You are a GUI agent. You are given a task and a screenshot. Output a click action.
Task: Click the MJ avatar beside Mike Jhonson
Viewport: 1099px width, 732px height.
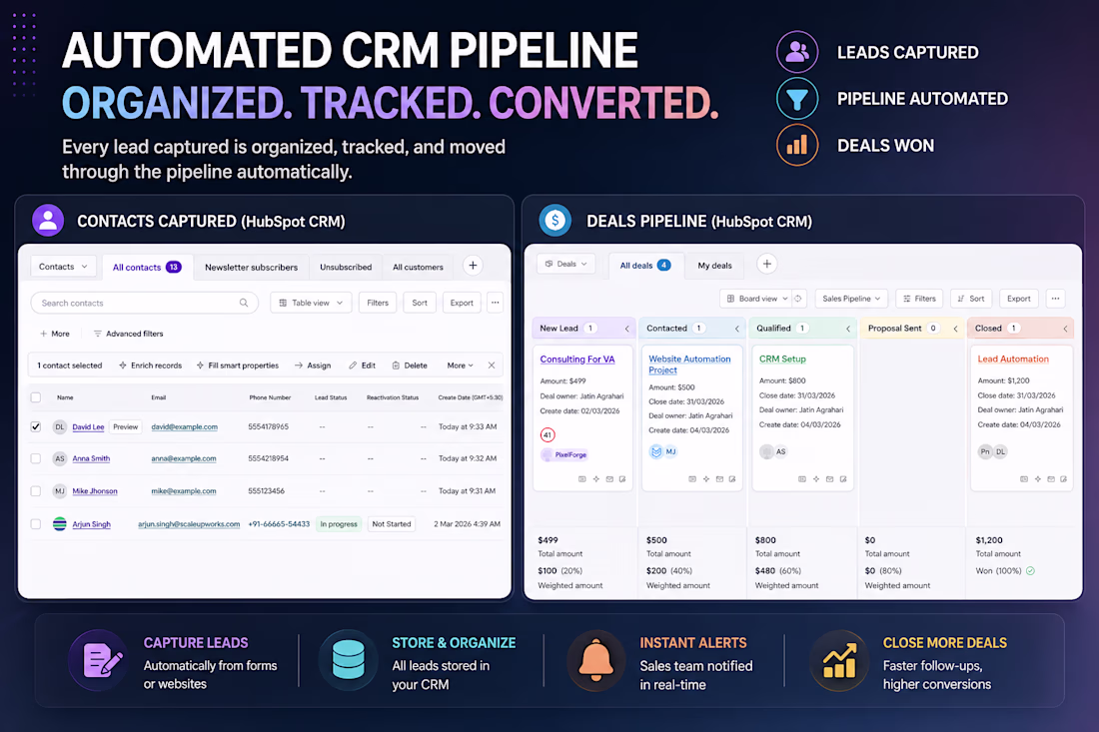click(60, 491)
